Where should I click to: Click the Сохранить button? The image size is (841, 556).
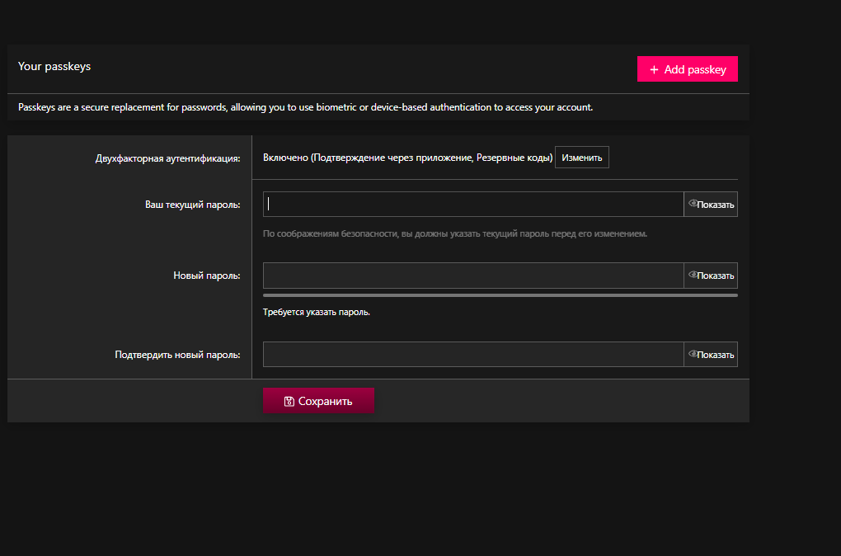click(x=318, y=401)
